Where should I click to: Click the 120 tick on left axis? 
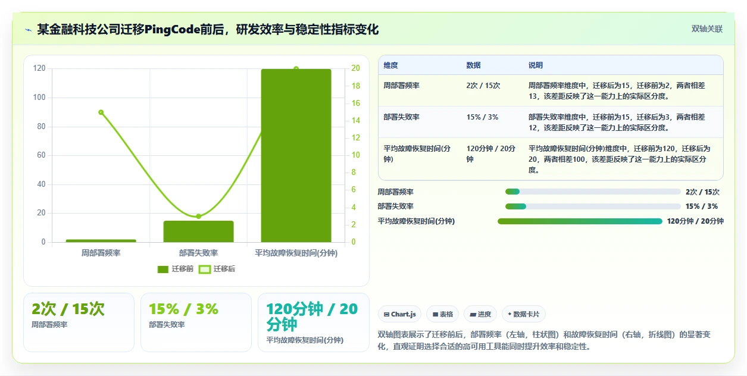point(39,68)
